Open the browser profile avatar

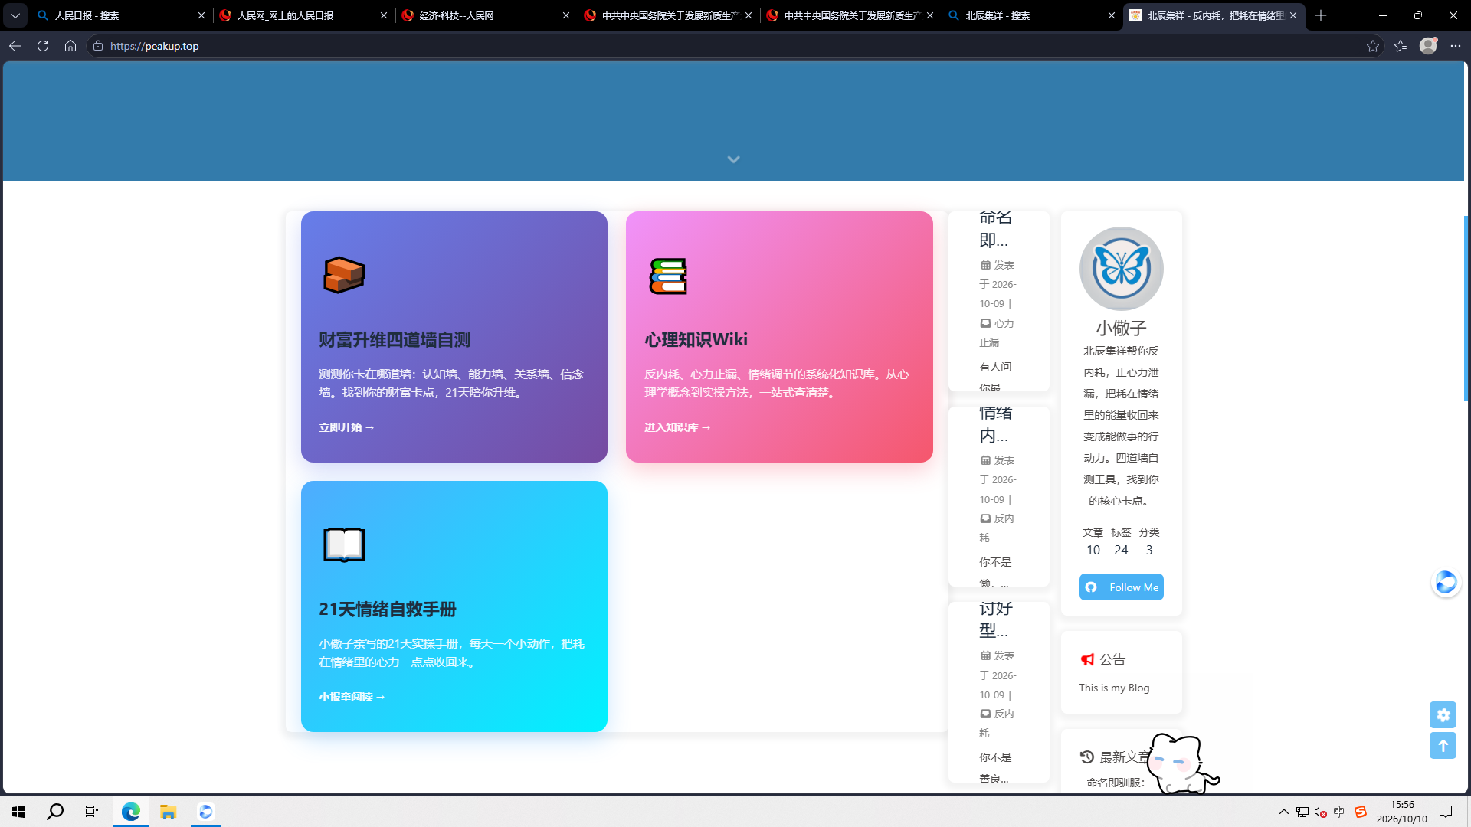click(x=1428, y=46)
